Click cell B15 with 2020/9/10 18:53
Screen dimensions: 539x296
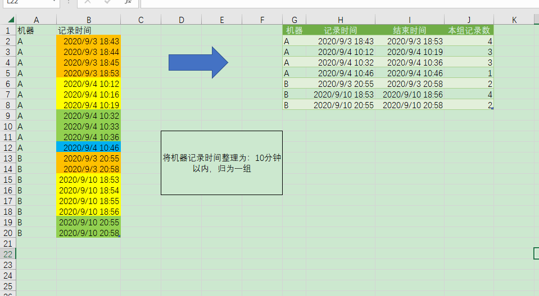click(x=89, y=179)
